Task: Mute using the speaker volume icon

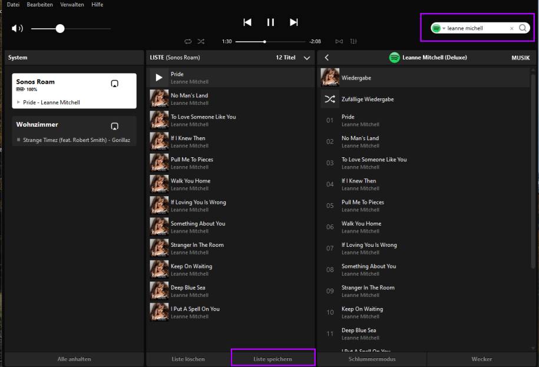Action: coord(17,28)
